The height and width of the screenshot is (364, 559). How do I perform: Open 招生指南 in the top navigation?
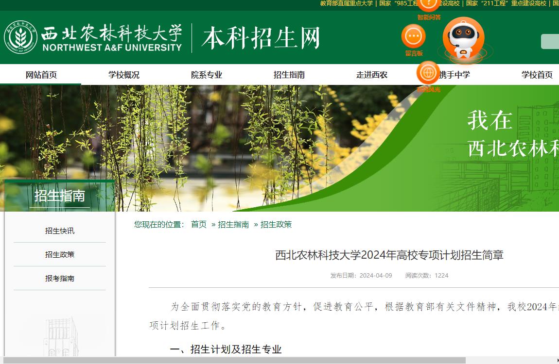click(x=289, y=75)
